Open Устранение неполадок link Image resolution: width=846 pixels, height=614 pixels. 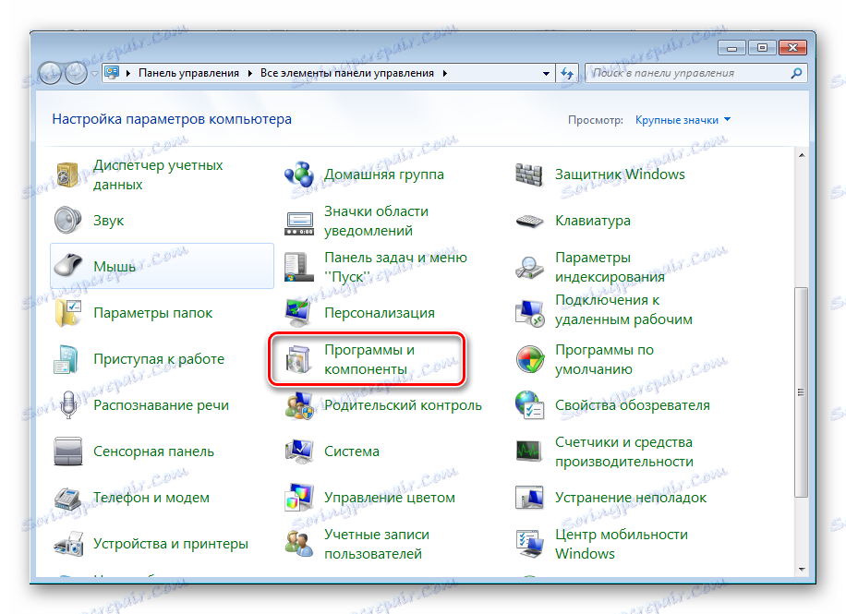coord(631,498)
